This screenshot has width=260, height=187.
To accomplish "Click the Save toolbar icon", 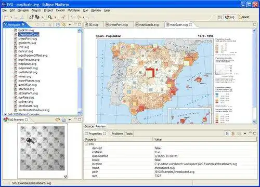I will tap(16, 17).
